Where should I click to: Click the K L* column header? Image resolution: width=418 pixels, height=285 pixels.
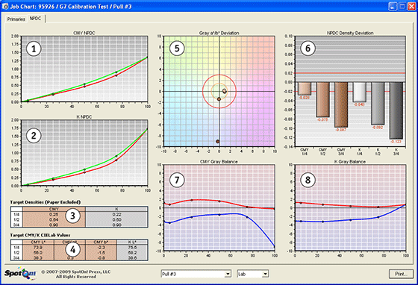132,242
